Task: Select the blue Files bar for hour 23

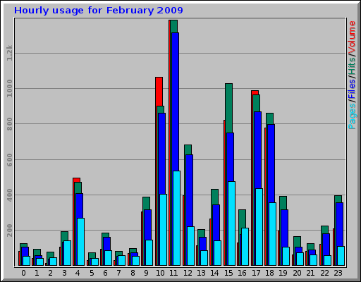Action: (x=339, y=224)
